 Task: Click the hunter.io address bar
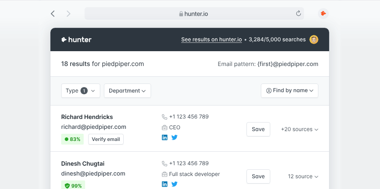coord(194,13)
